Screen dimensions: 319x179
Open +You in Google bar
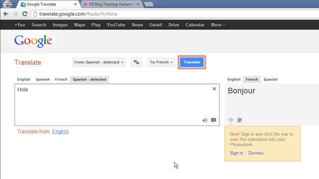20,25
